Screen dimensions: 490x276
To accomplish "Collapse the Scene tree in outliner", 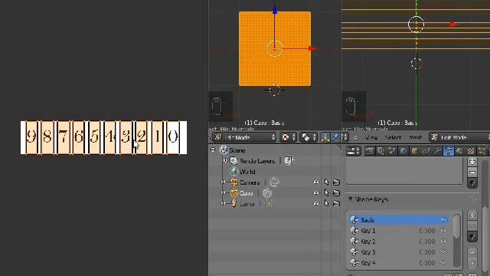I will (213, 150).
